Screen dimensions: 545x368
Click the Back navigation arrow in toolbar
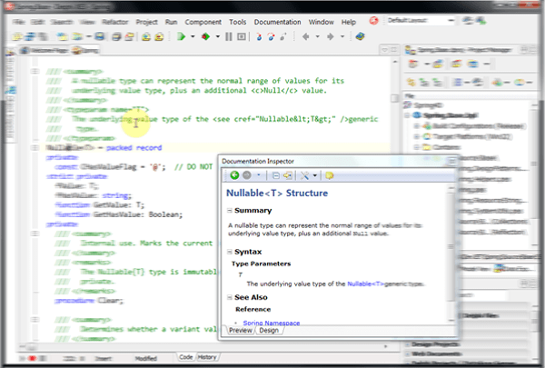coord(306,36)
